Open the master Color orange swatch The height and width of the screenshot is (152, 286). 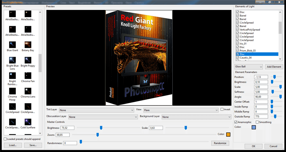228,134
